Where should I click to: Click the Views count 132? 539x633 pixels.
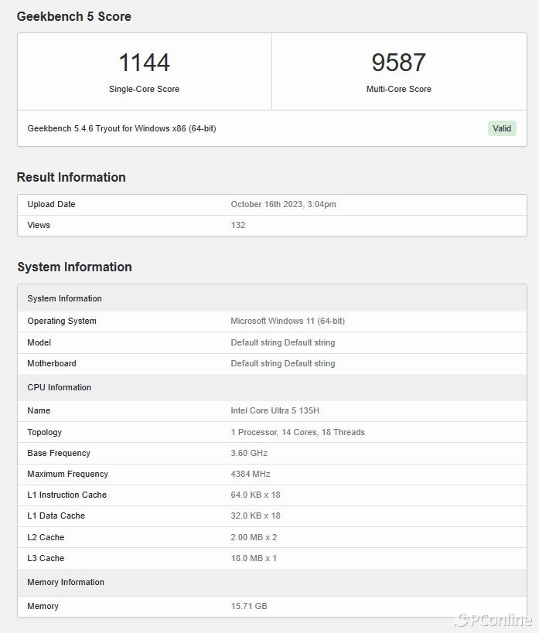pos(238,225)
